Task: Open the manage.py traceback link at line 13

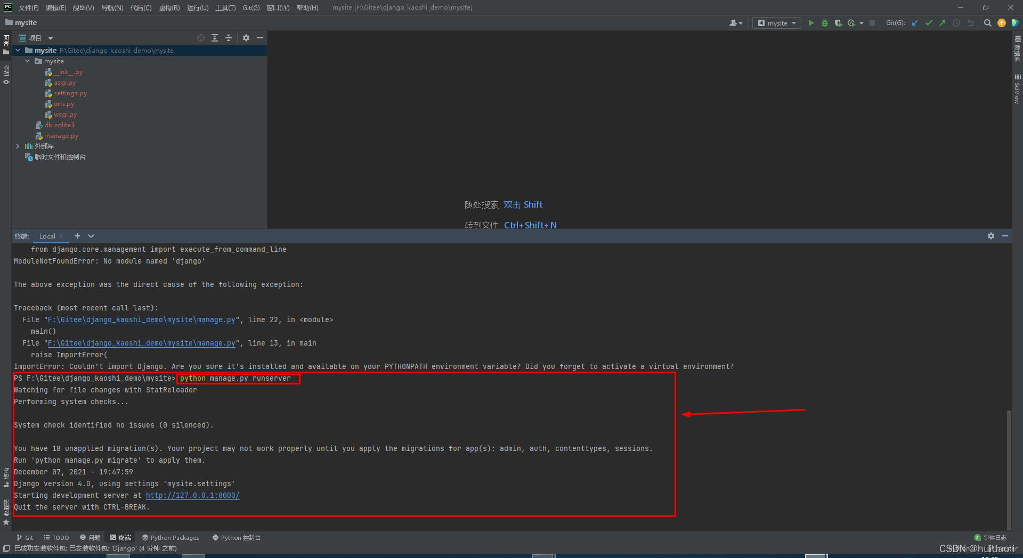Action: point(142,343)
